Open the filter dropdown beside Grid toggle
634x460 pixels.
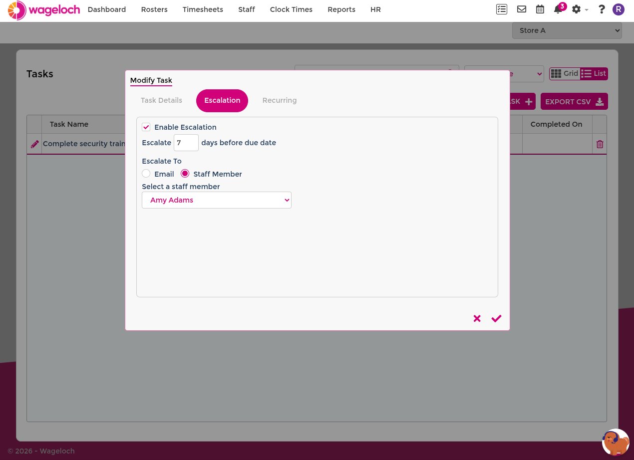(x=504, y=74)
